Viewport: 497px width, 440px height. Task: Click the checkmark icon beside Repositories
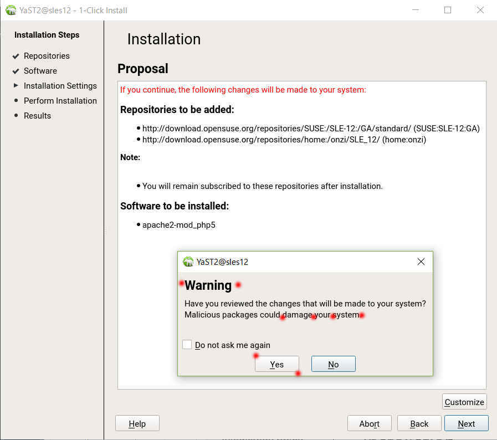tap(16, 56)
